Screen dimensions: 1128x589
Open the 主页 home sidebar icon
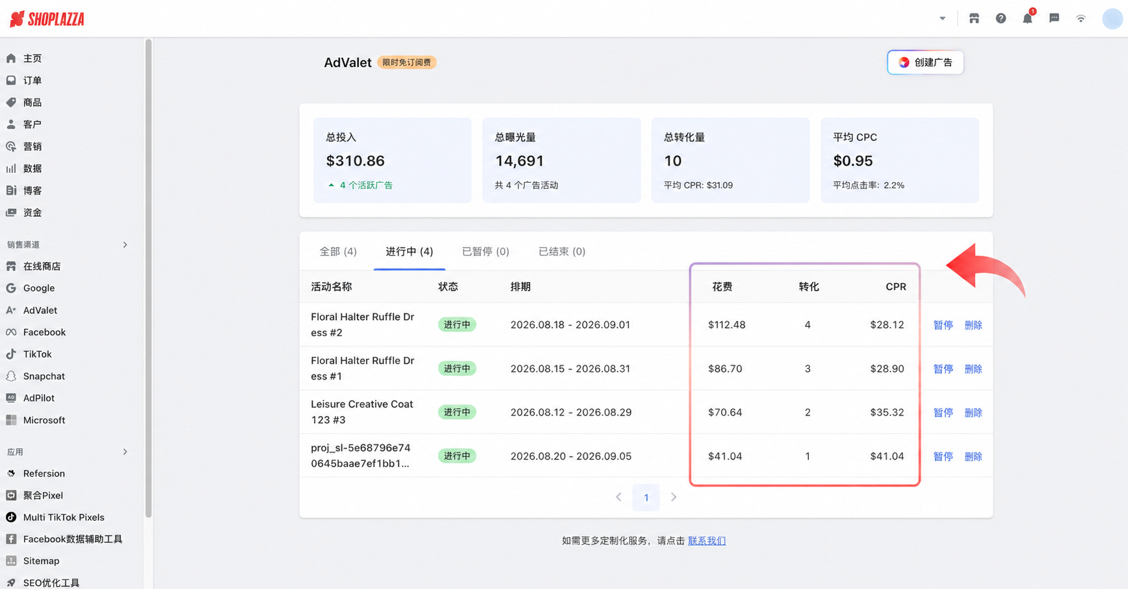click(11, 59)
